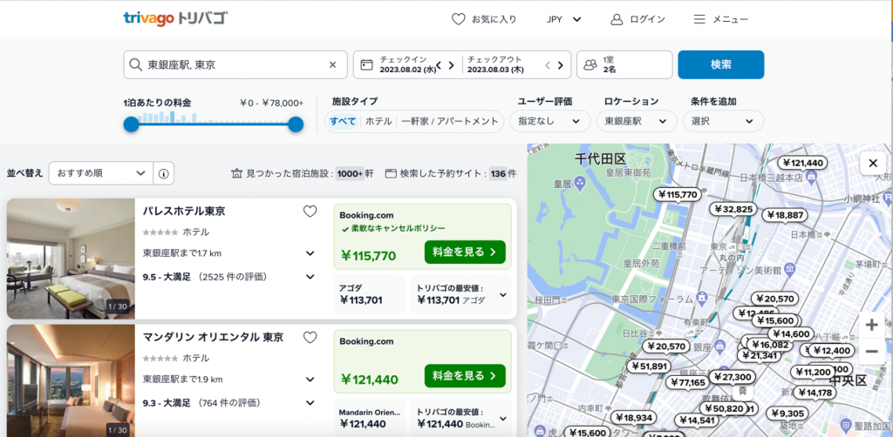Open the JPY currency dropdown
Screen dimensions: 893x437
point(564,19)
